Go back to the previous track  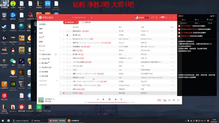coord(103,99)
